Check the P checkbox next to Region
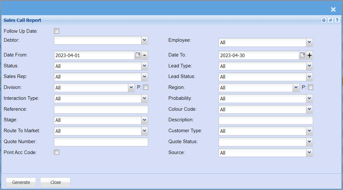This screenshot has width=343, height=190. tap(311, 87)
